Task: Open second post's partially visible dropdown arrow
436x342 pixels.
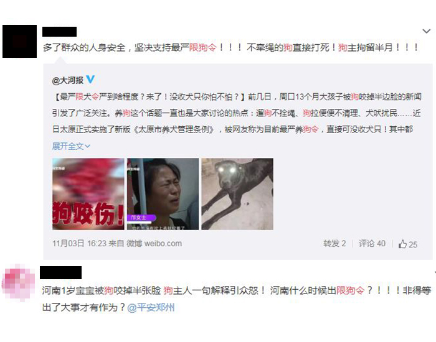Action: 435,272
